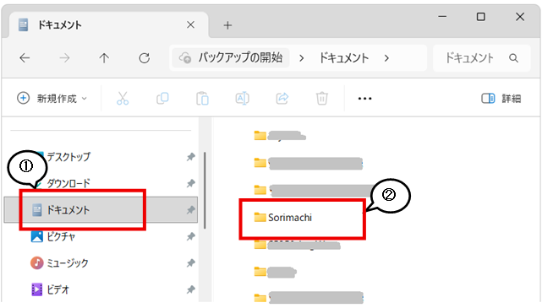Click pin icon beside ドキュメント
The image size is (542, 308).
coord(190,210)
